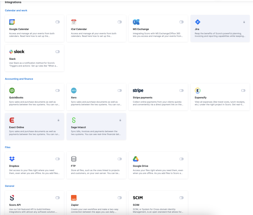The image size is (253, 215).
Task: Click the Expensify 'View all expenses' description
Action: coord(220,103)
